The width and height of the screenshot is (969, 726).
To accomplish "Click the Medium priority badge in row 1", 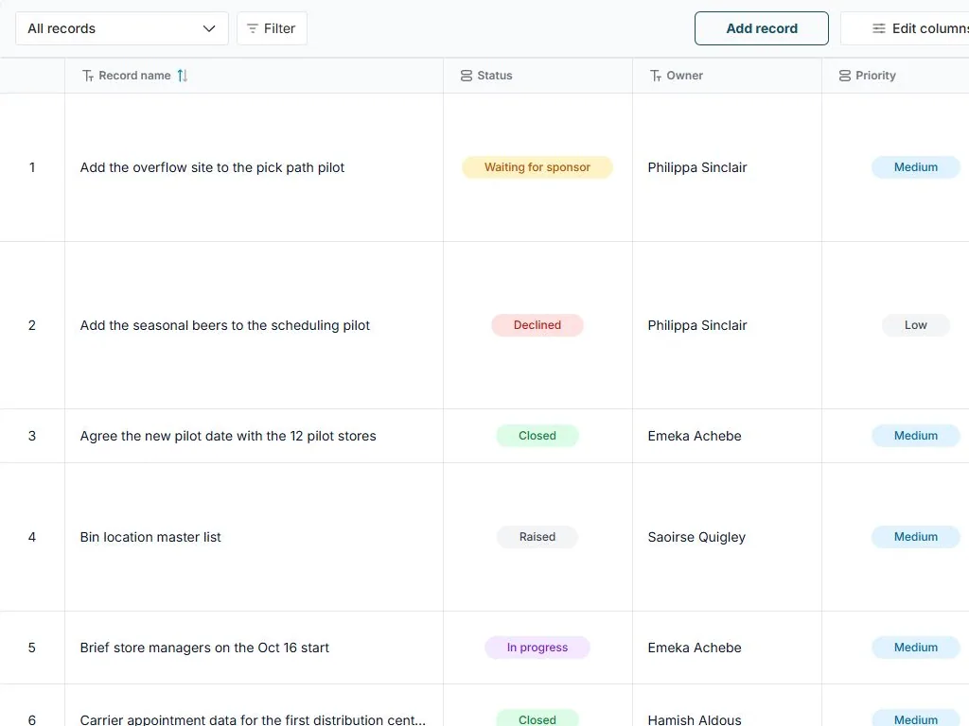I will click(916, 167).
